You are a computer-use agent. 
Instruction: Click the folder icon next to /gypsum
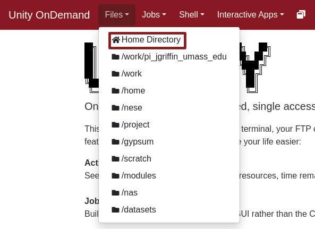click(115, 142)
